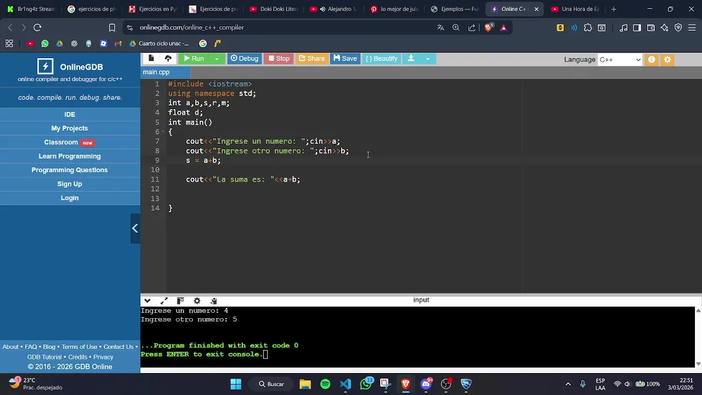
Task: Change the console layout with the panel icon
Action: (180, 301)
